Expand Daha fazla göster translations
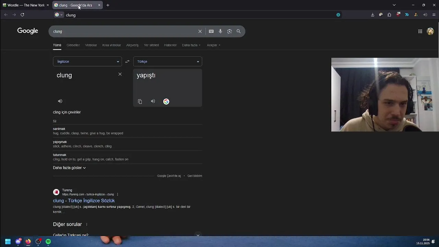439x247 pixels. click(x=69, y=168)
